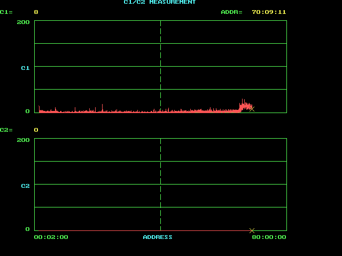Click the yellow X cursor on C2 graph
The height and width of the screenshot is (256, 342).
(252, 230)
